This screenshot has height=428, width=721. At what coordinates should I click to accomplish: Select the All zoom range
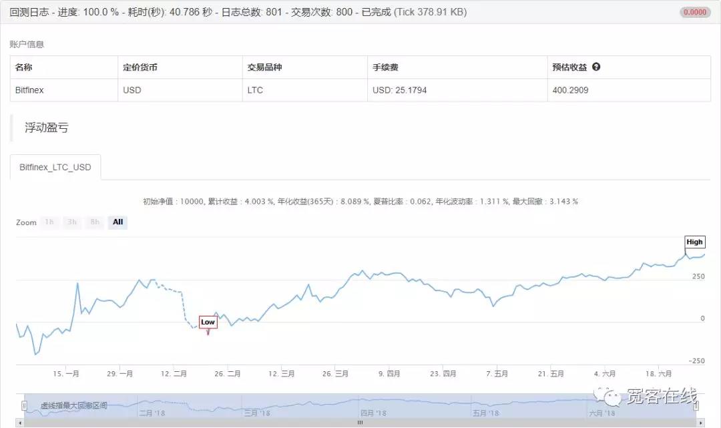pos(118,222)
